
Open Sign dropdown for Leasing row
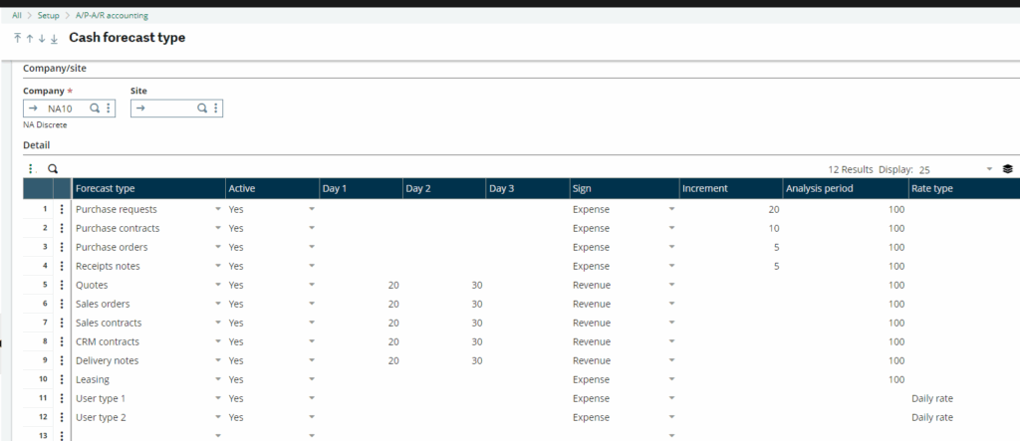pyautogui.click(x=672, y=379)
